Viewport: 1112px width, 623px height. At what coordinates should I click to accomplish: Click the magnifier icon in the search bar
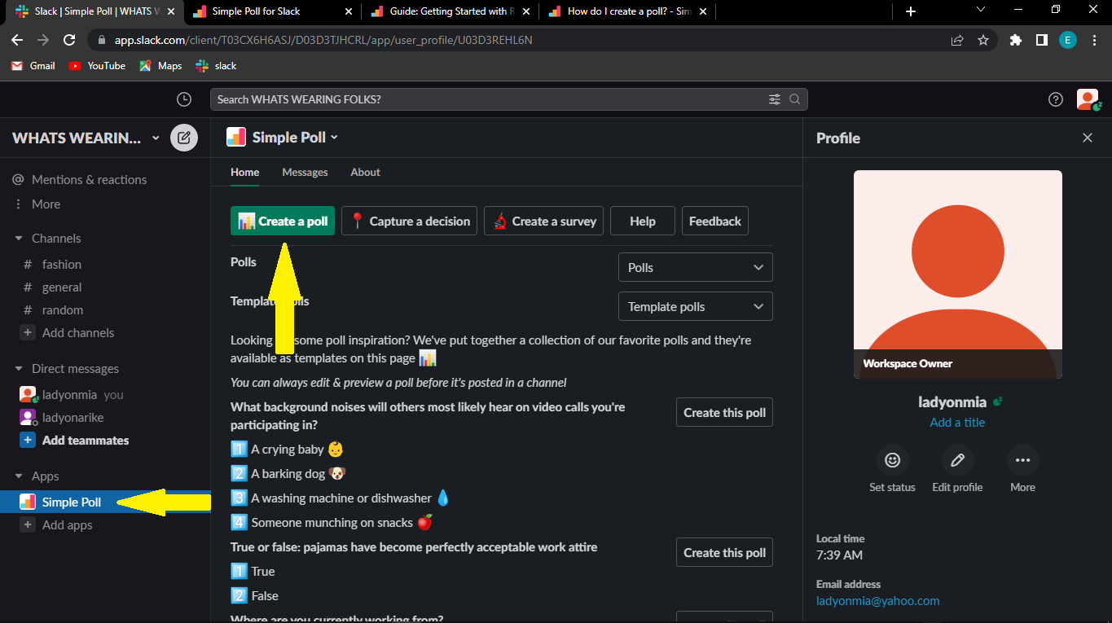coord(794,99)
